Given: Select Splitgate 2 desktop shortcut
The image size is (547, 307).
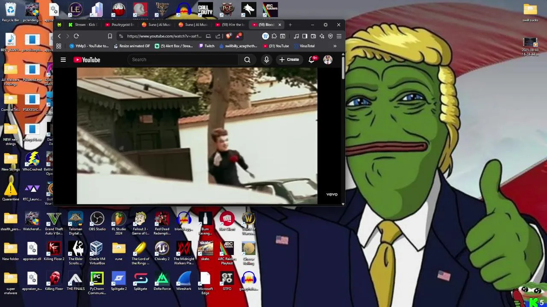Looking at the screenshot, I should click(119, 281).
